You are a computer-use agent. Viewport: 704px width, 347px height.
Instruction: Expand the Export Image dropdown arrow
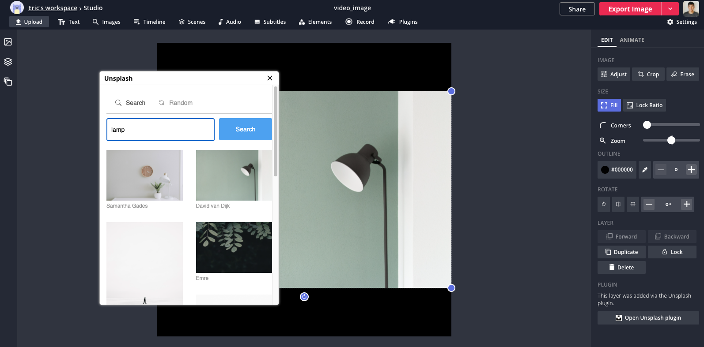[670, 9]
